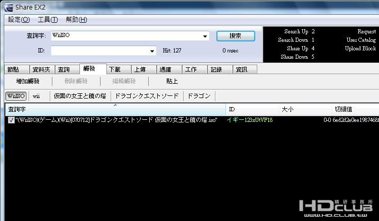Switch to the 下載 tab
Image resolution: width=379 pixels, height=221 pixels.
click(x=119, y=69)
